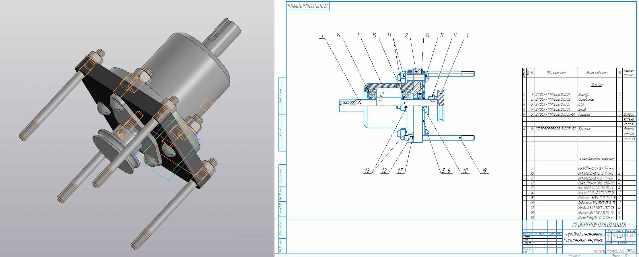Select the title 'Привод ременный Сборочный чертеж'

click(x=583, y=237)
